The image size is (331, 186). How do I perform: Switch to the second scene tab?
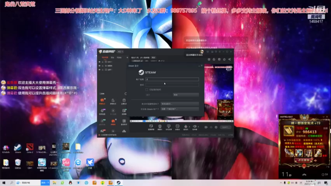[x=113, y=57]
